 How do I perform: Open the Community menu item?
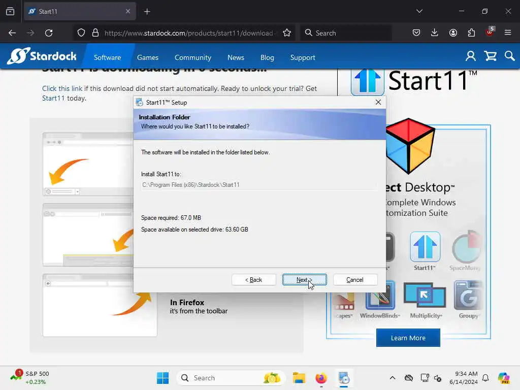tap(192, 57)
